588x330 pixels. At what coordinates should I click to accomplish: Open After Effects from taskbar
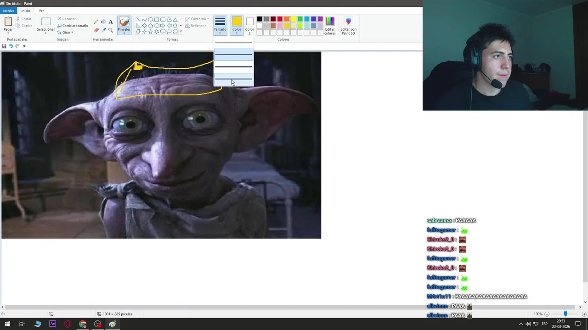tap(52, 324)
